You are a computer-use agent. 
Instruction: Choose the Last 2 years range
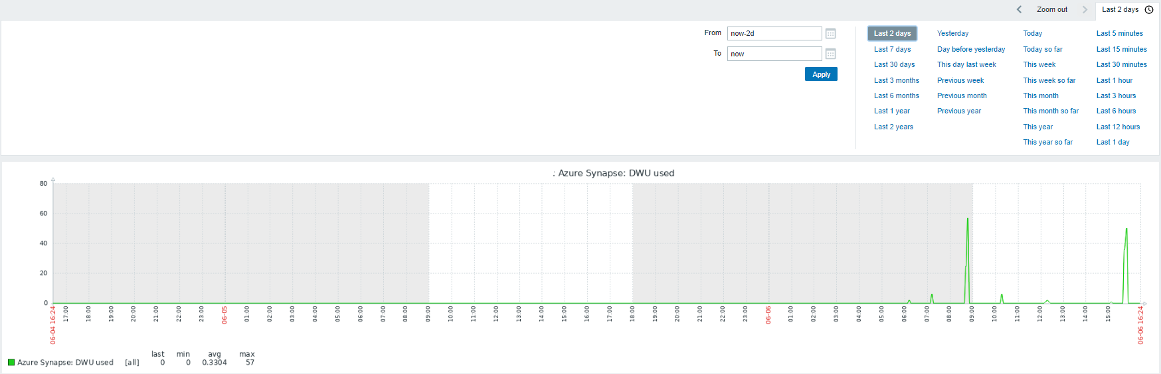[x=893, y=127]
